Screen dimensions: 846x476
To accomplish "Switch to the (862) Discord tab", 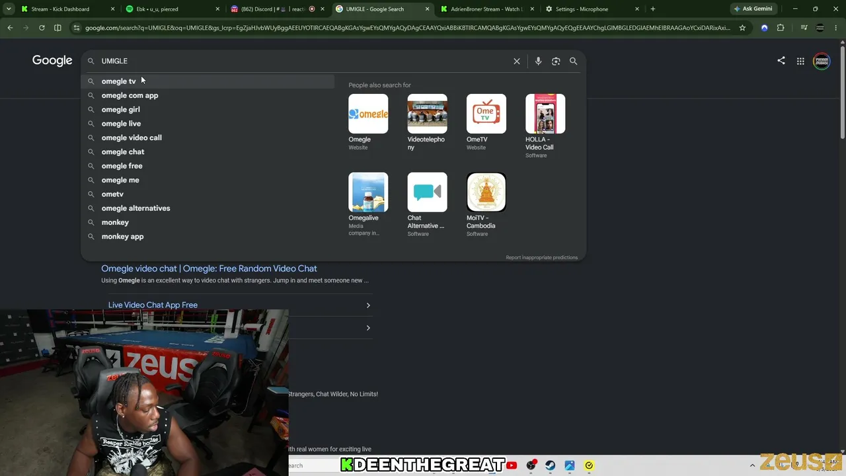I will point(276,9).
